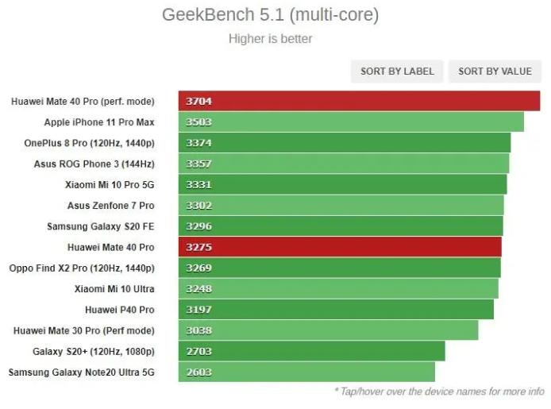Click the Sort by Label button
The height and width of the screenshot is (409, 551).
397,71
